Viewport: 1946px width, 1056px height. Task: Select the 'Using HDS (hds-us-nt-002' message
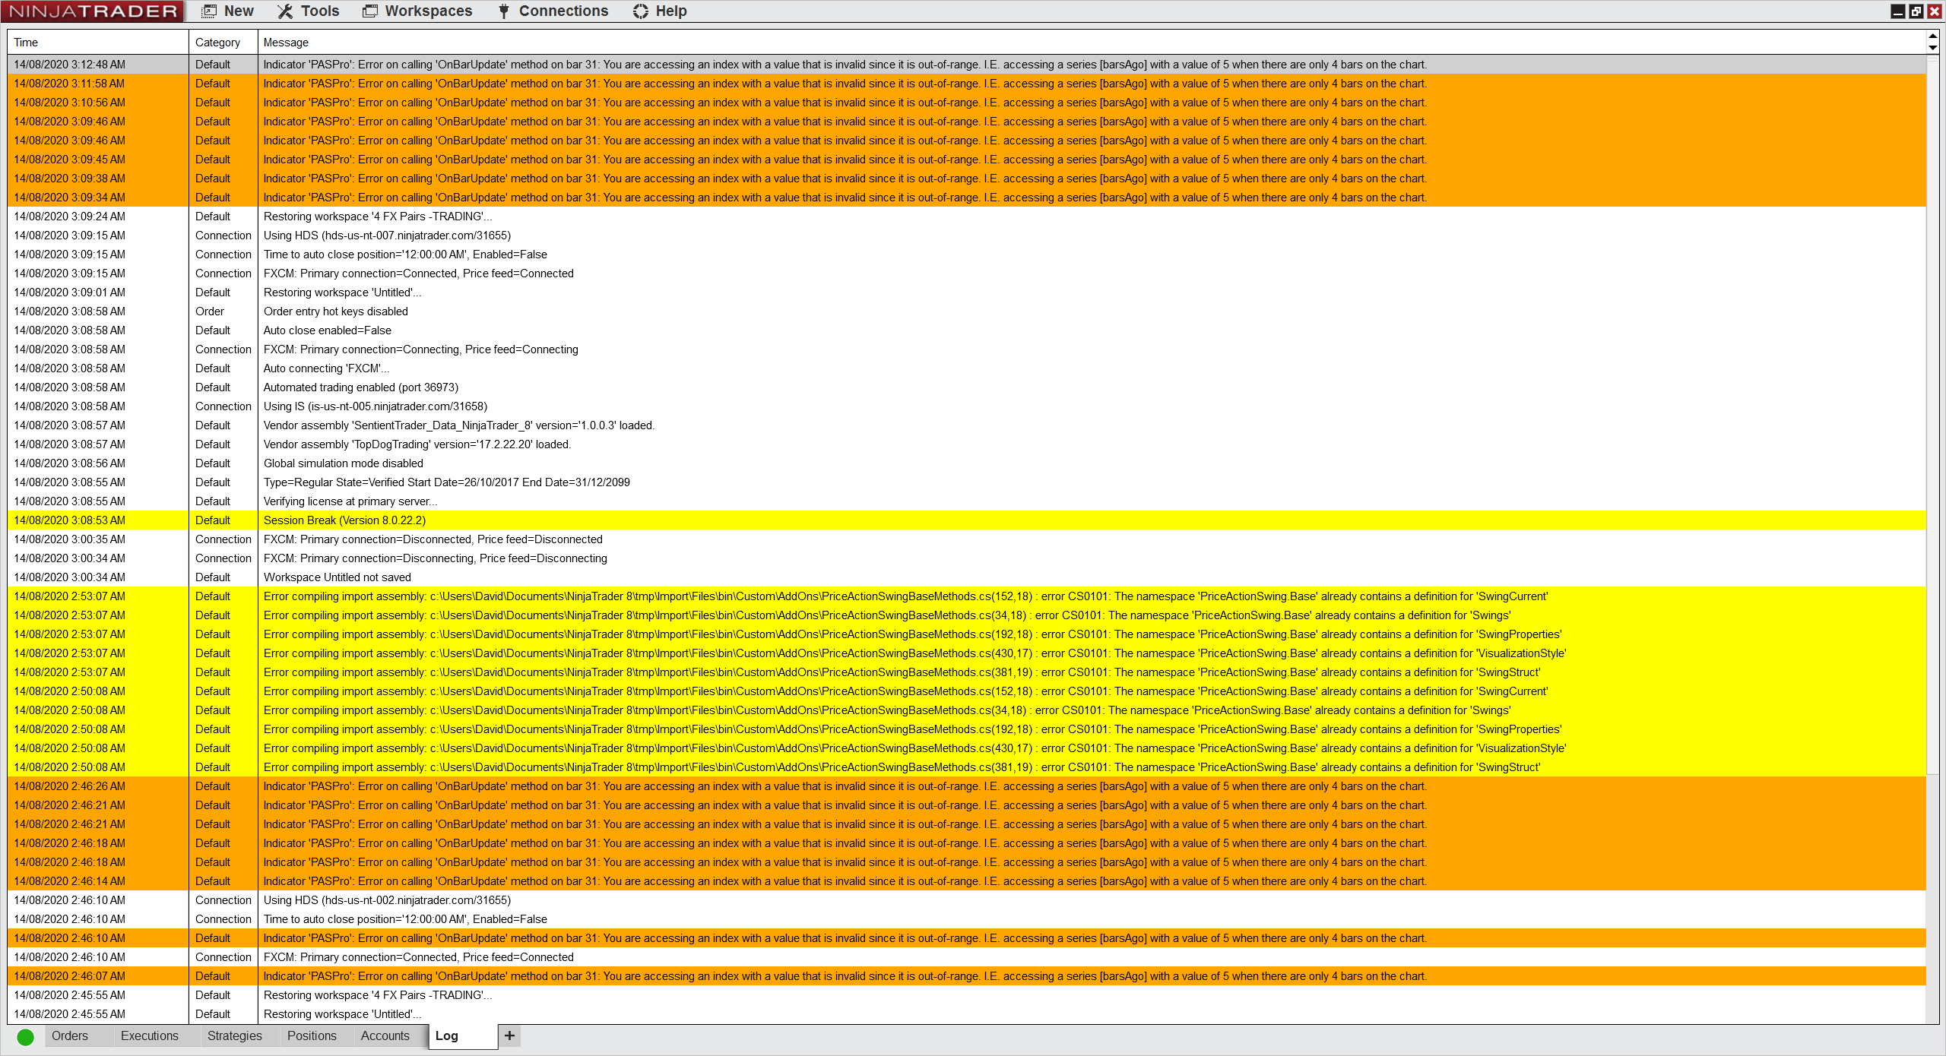387,900
